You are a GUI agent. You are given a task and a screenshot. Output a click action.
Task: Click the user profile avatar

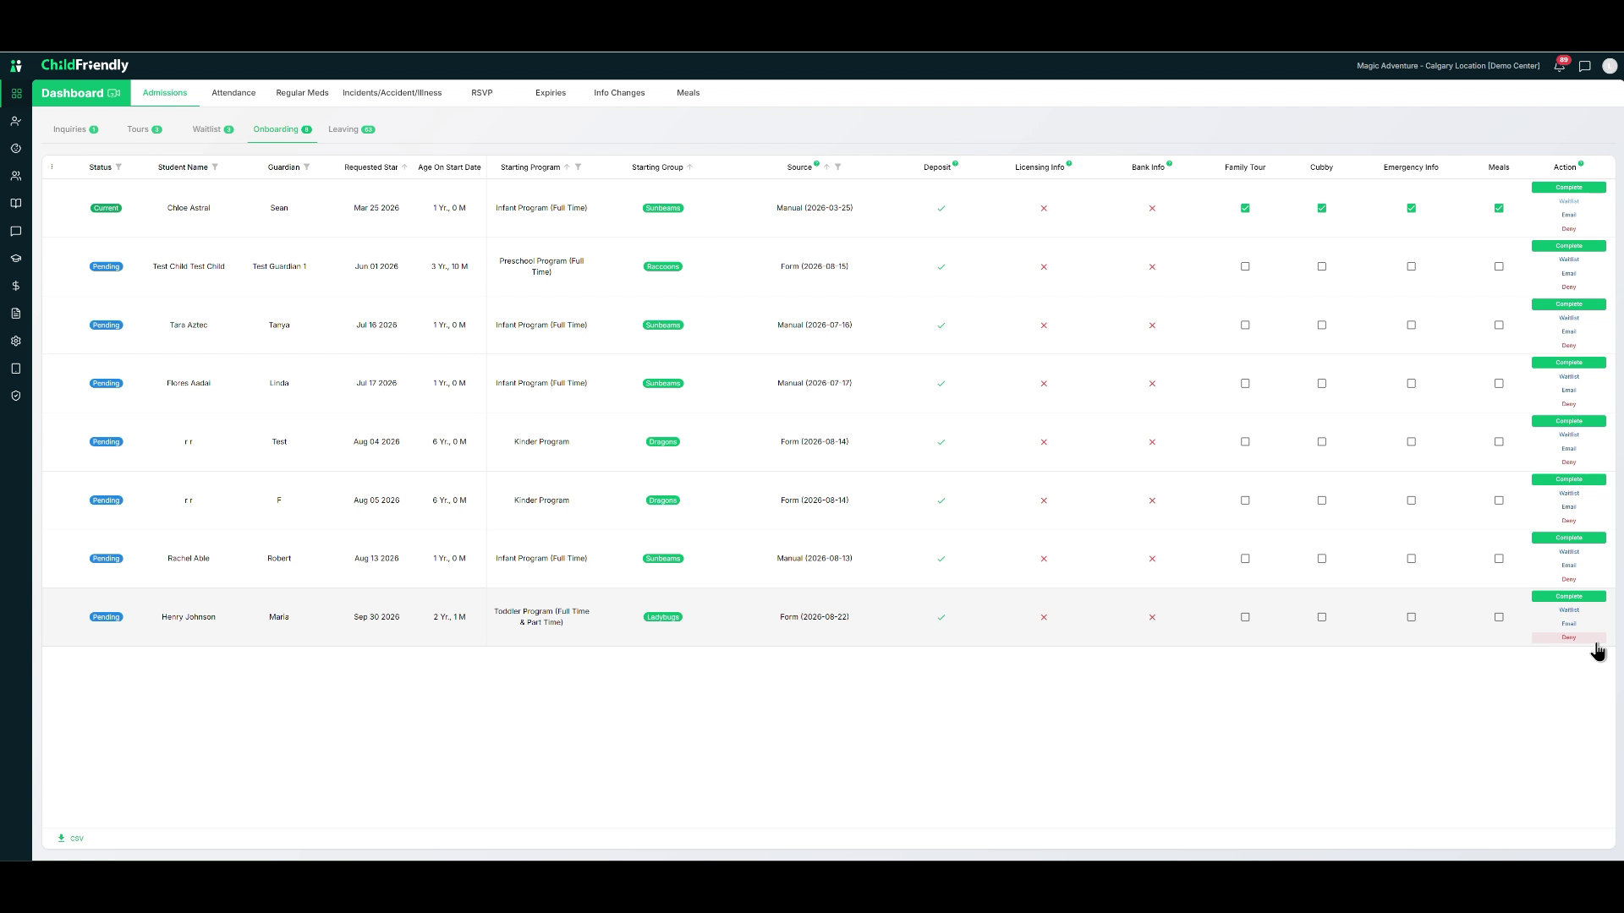pos(1610,66)
